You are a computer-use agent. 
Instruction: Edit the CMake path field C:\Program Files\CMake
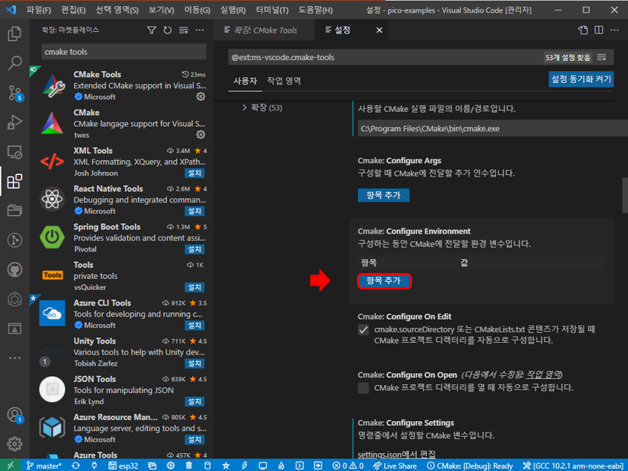[x=492, y=129]
